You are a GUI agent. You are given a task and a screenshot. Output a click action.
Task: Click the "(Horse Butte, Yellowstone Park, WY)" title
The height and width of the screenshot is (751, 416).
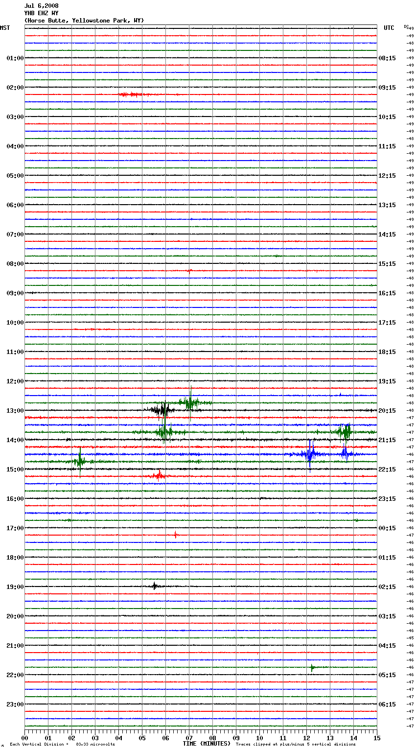pos(84,21)
